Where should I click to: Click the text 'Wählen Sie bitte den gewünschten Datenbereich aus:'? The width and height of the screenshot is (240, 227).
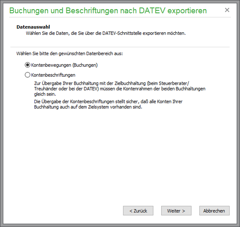69,54
